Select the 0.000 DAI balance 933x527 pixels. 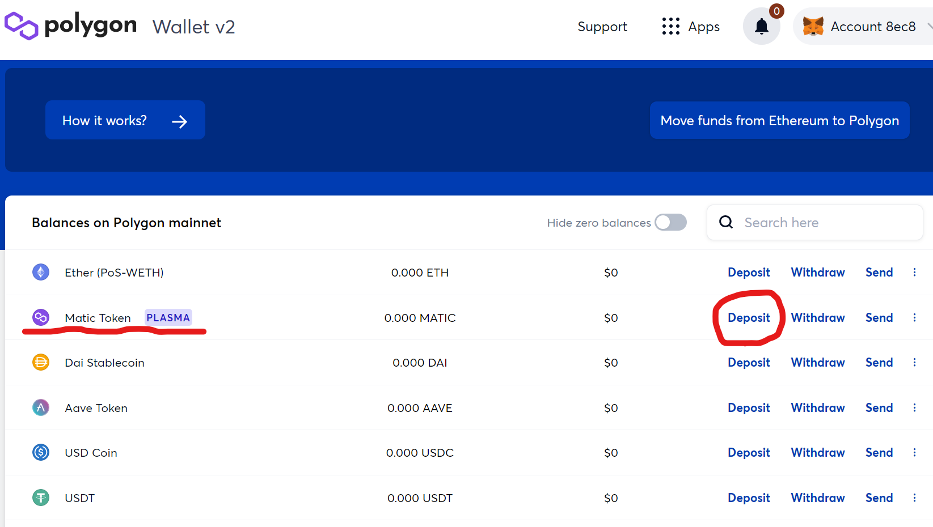tap(420, 363)
